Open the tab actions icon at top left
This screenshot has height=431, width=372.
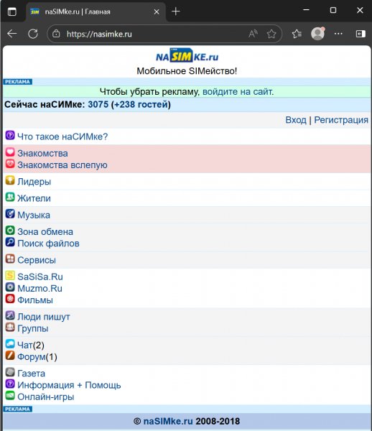tap(11, 11)
